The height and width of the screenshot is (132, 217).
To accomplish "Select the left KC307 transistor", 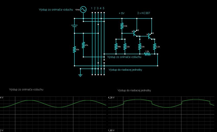I will pos(135,33).
